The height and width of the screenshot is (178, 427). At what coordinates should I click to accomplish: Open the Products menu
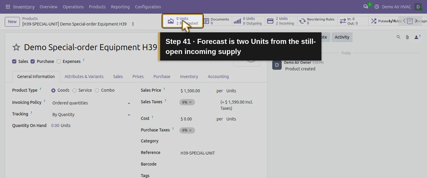pyautogui.click(x=97, y=7)
